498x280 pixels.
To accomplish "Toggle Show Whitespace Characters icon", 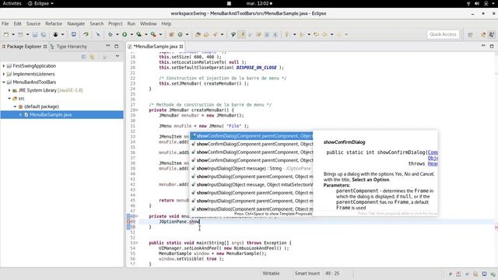I will coord(275,34).
